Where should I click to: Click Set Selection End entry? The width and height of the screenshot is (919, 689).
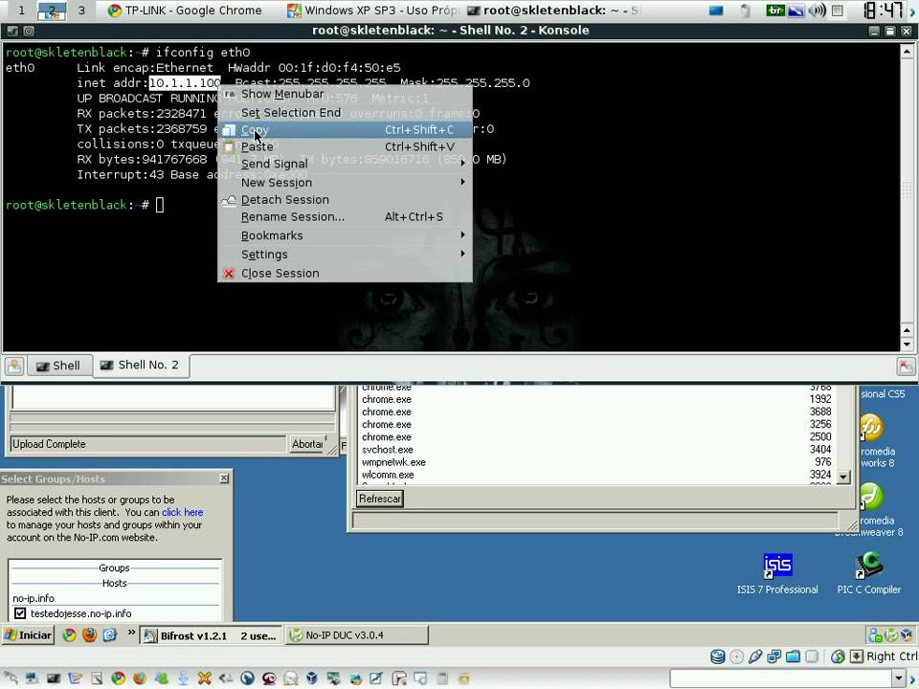pyautogui.click(x=345, y=113)
